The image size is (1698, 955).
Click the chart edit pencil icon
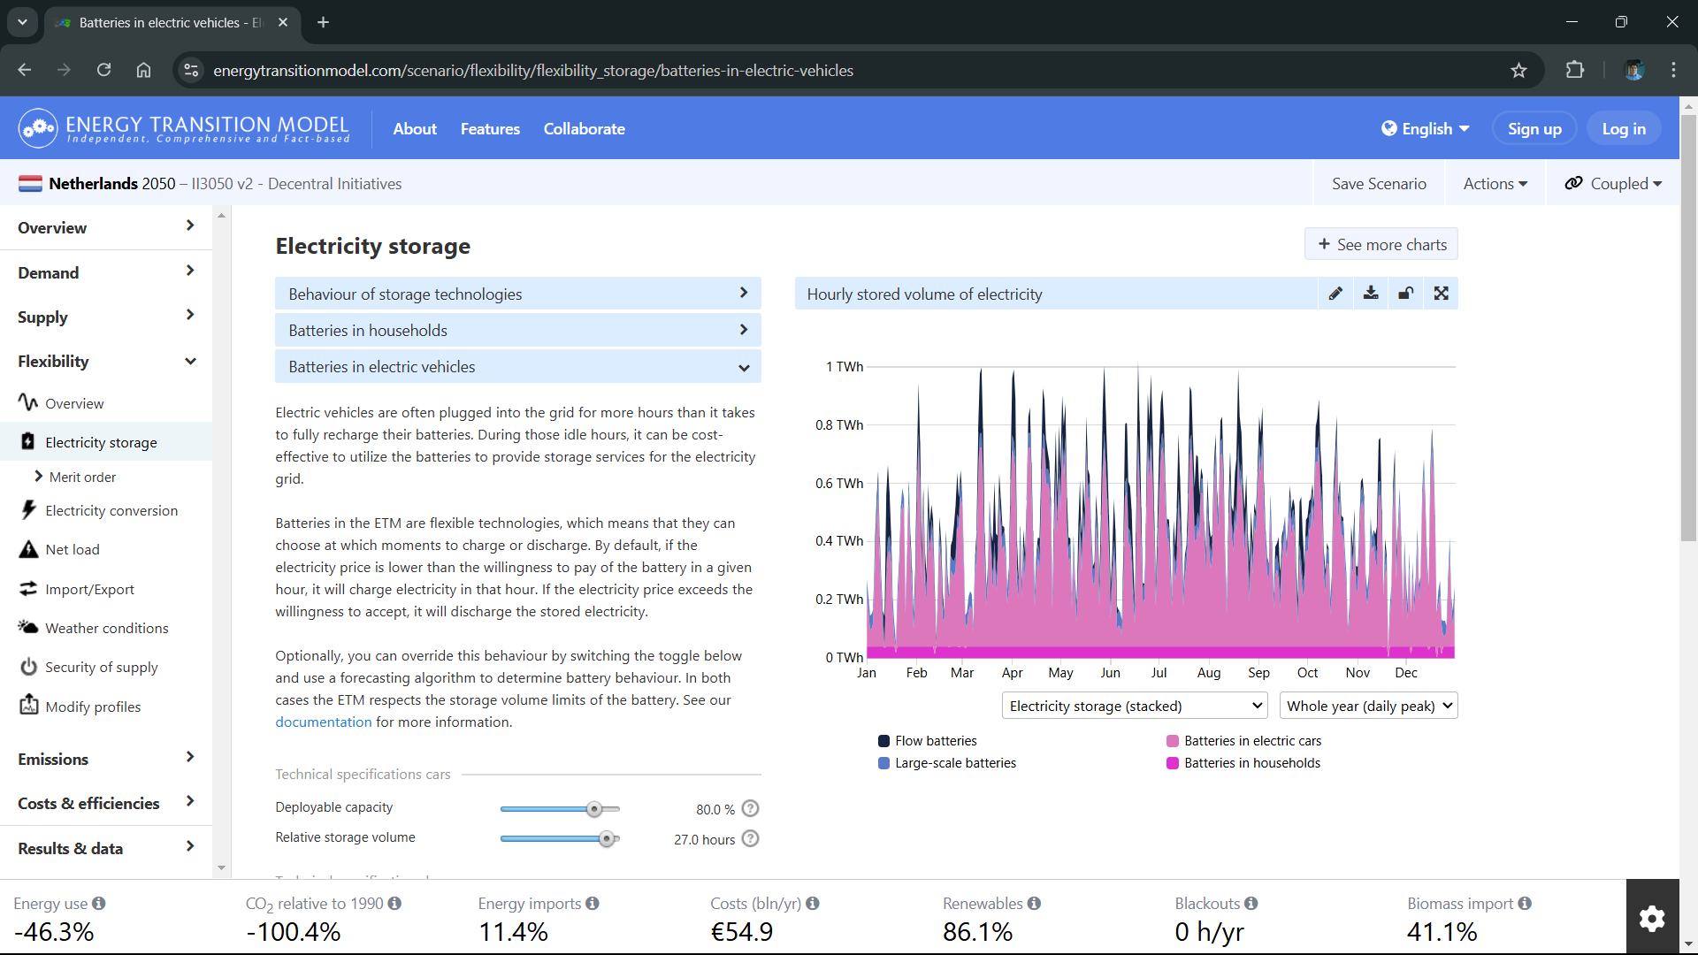point(1335,294)
